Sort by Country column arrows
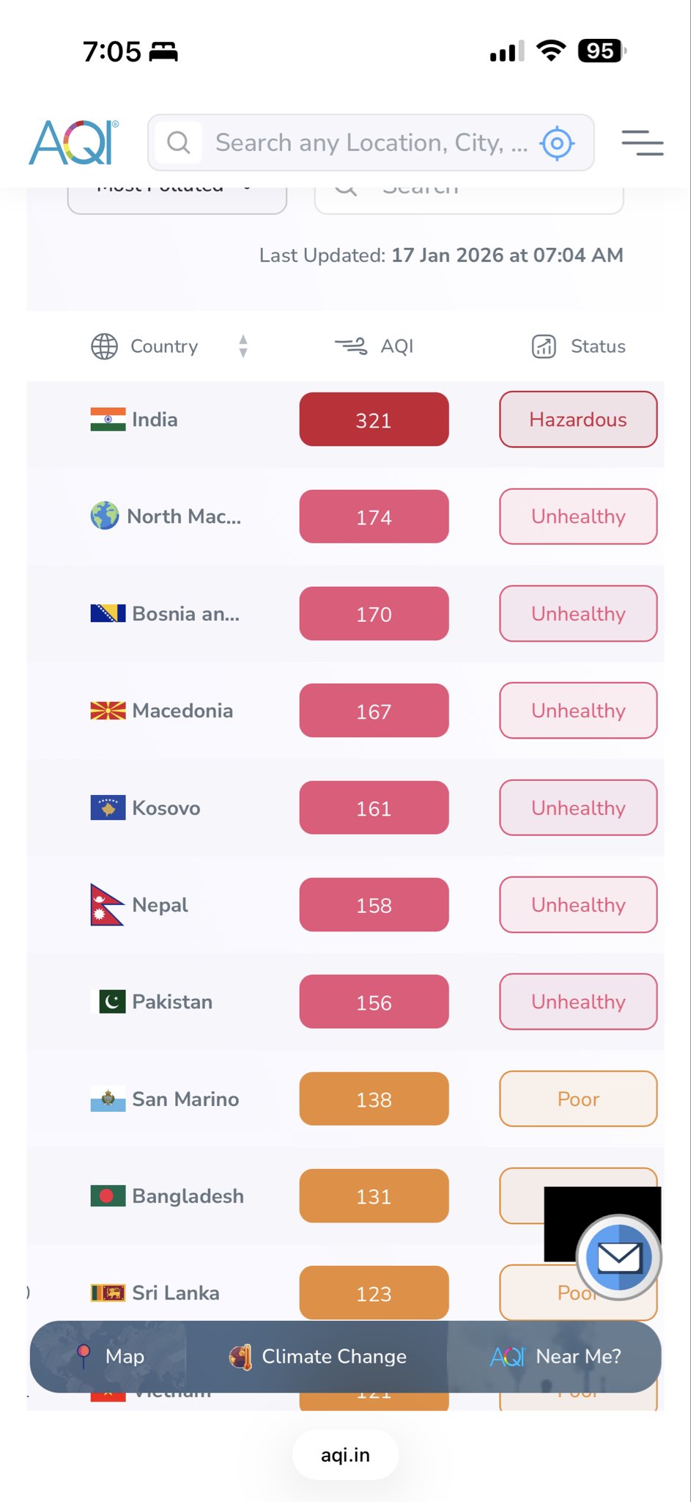Screen dimensions: 691x1502 click(243, 346)
